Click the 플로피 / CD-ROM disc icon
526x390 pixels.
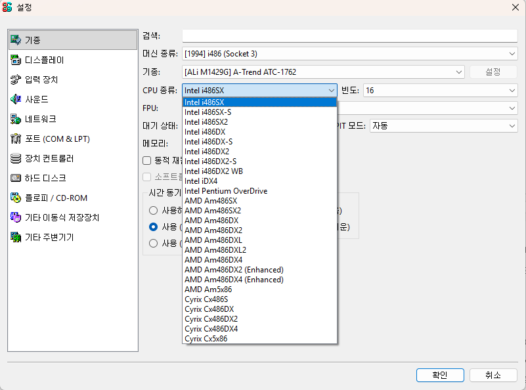(x=15, y=198)
